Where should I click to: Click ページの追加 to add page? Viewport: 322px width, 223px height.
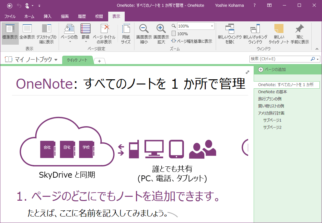coord(272,70)
